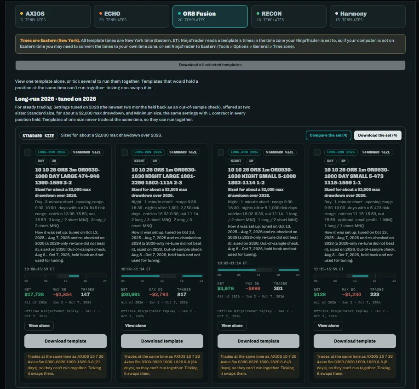419x389 pixels.
Task: Switch to the Harmony templates tab
Action: point(367,16)
